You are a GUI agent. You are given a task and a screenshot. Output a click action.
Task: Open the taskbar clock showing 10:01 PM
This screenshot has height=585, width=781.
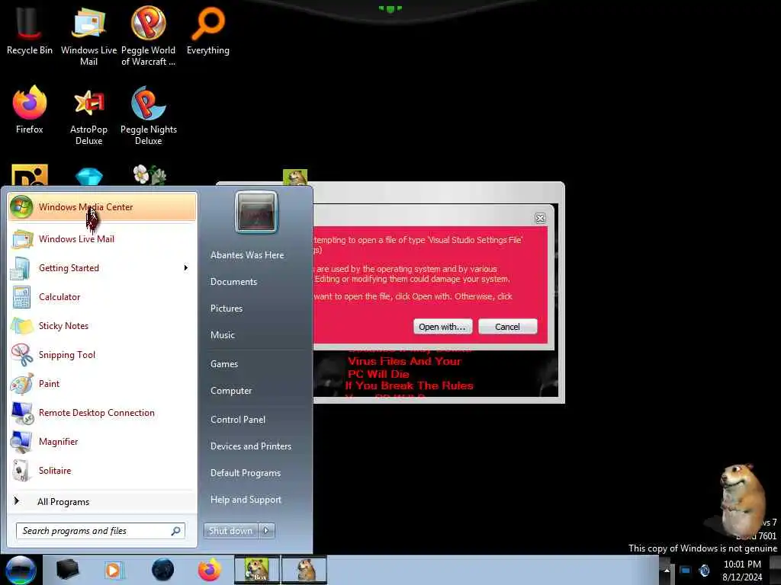pos(742,571)
